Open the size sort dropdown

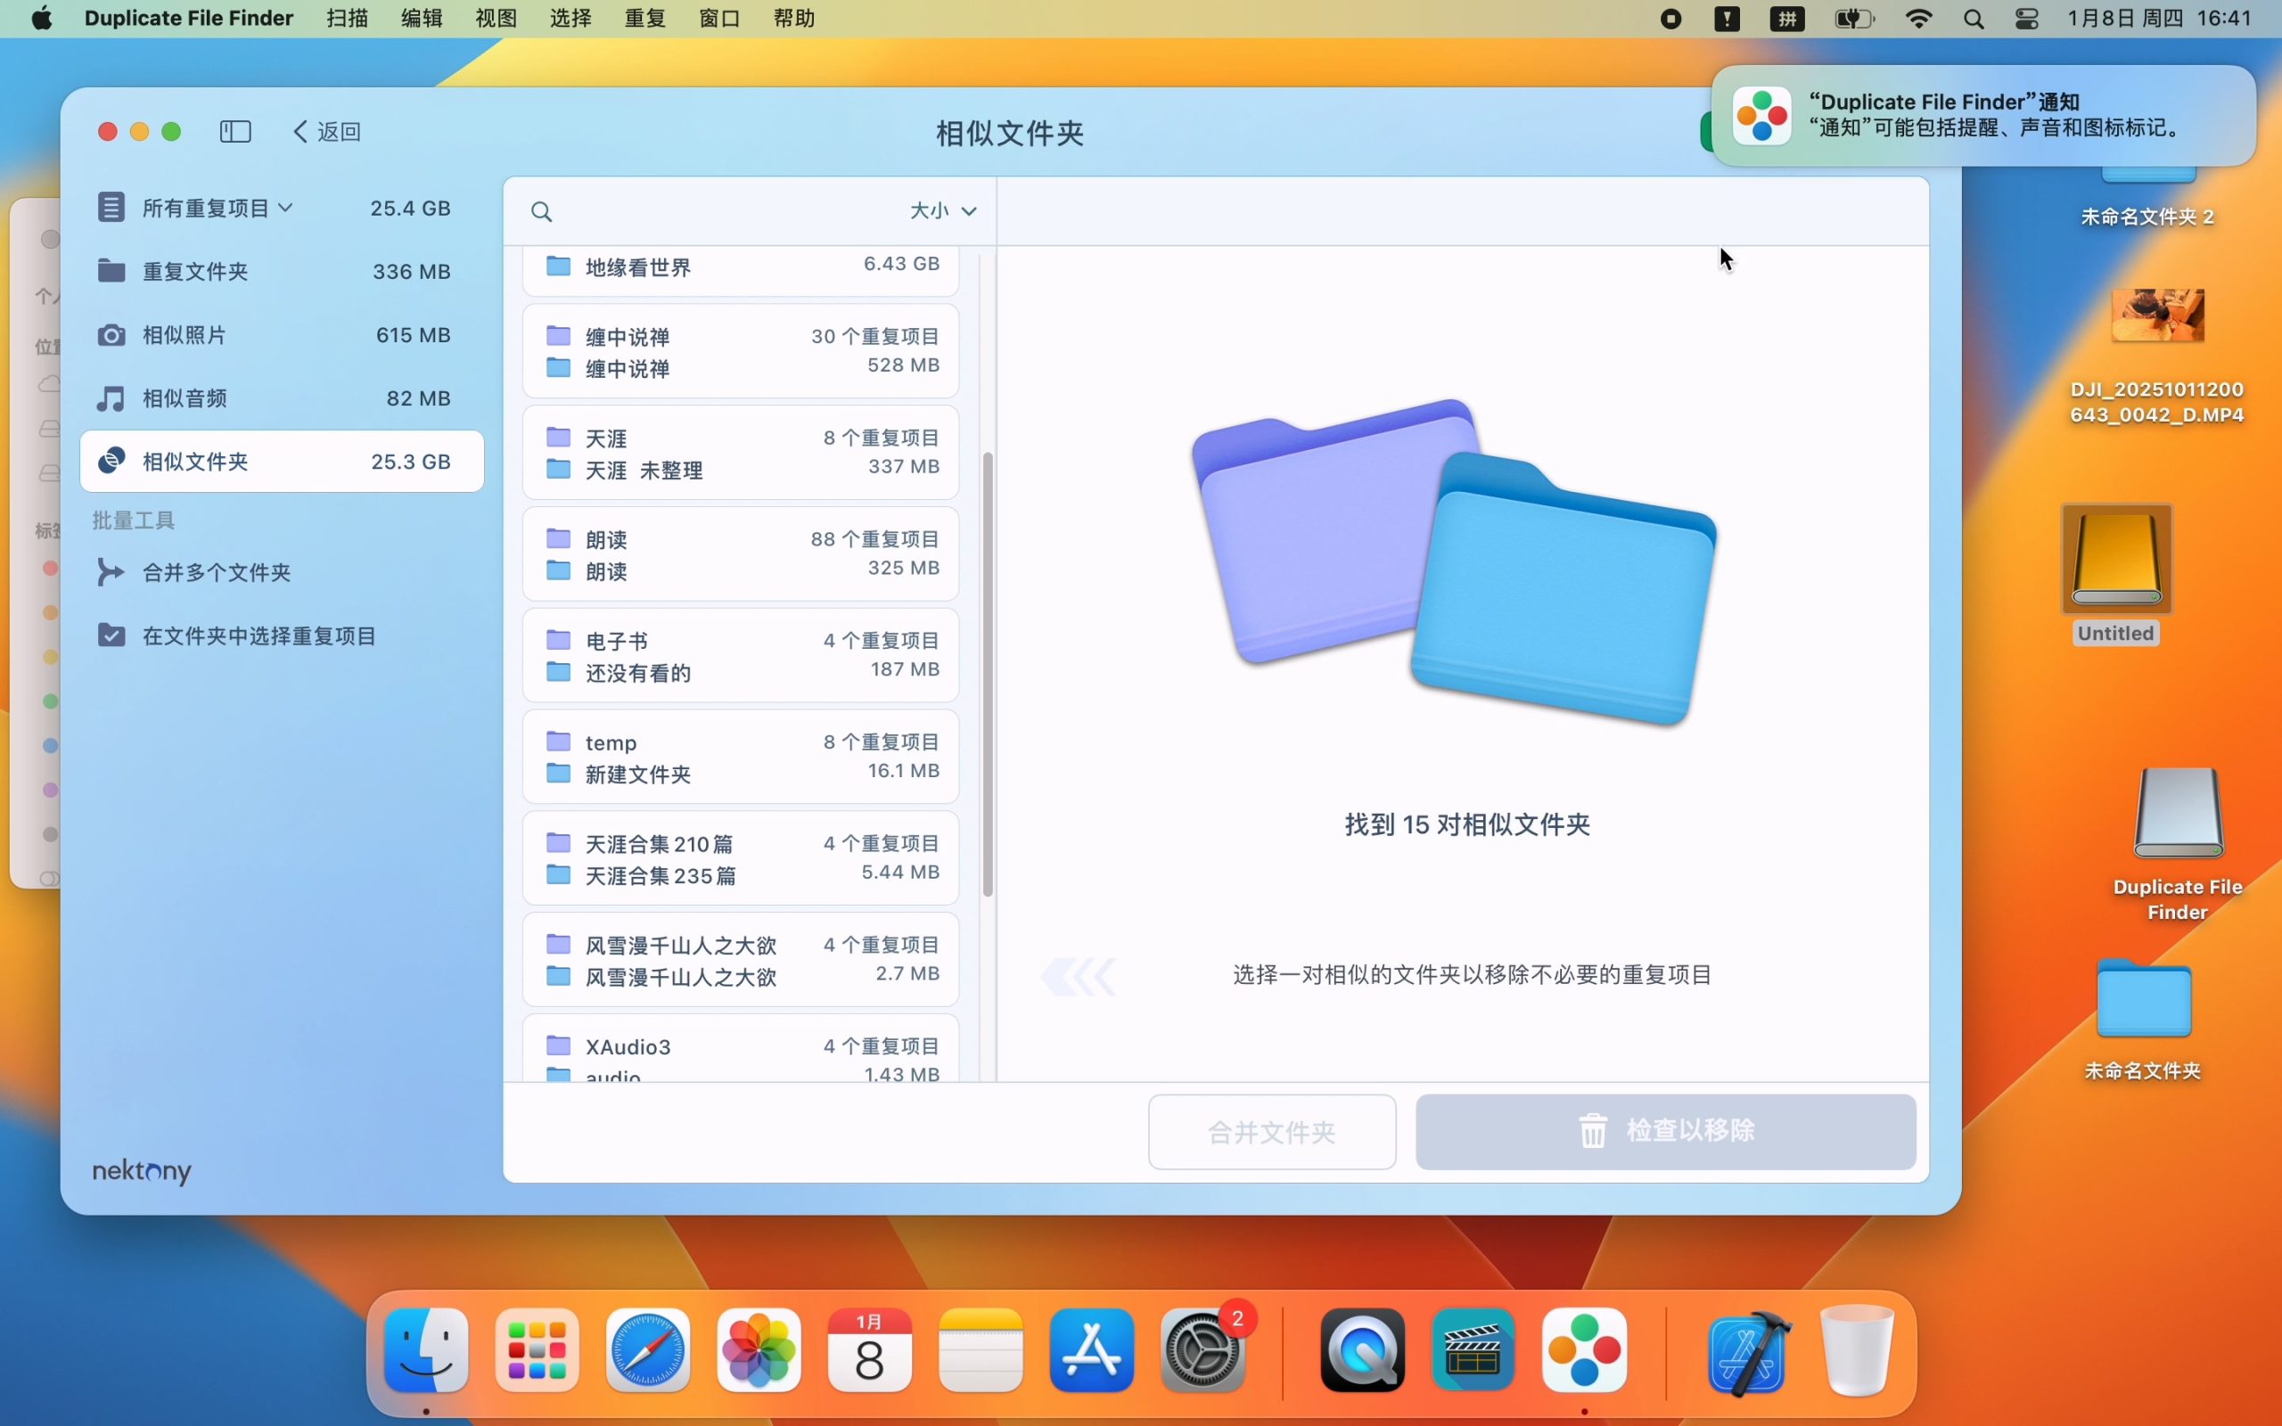[942, 211]
